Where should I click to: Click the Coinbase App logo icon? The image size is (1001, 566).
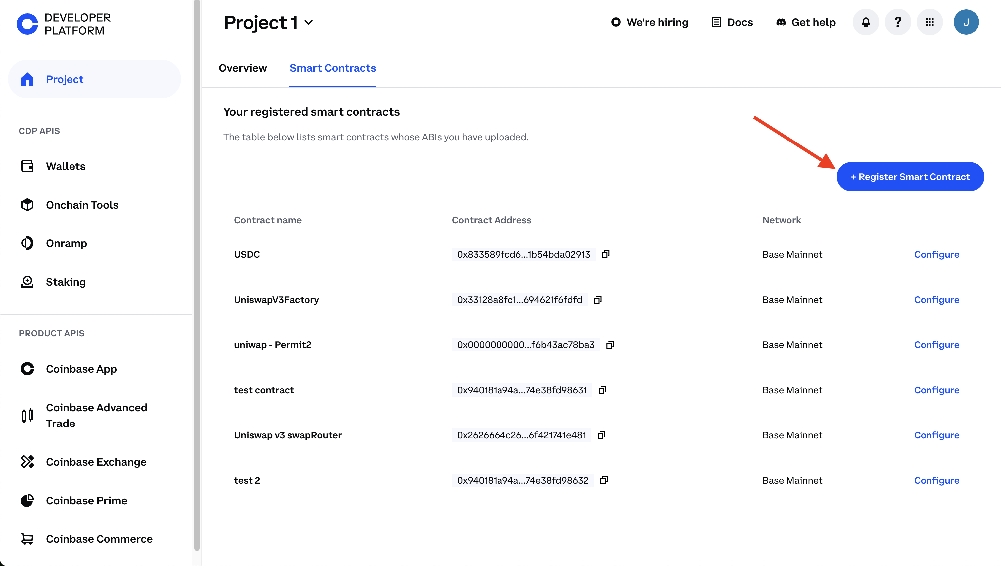[27, 368]
